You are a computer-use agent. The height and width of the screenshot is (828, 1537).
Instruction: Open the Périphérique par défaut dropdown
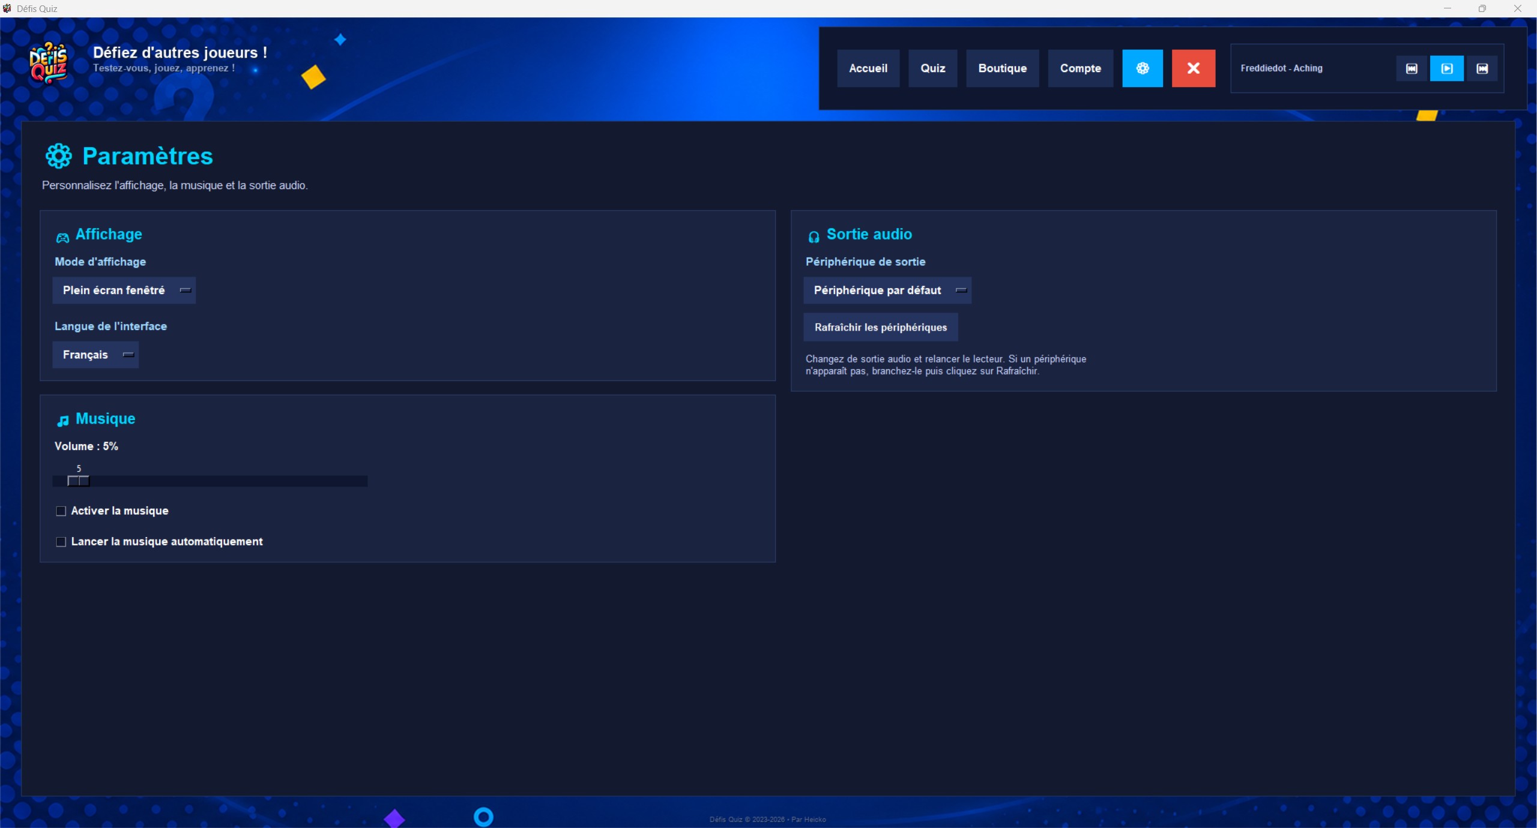pyautogui.click(x=887, y=290)
